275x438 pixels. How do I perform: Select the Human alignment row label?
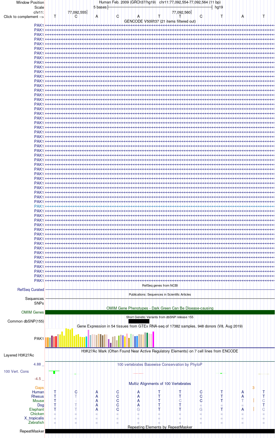(x=38, y=392)
